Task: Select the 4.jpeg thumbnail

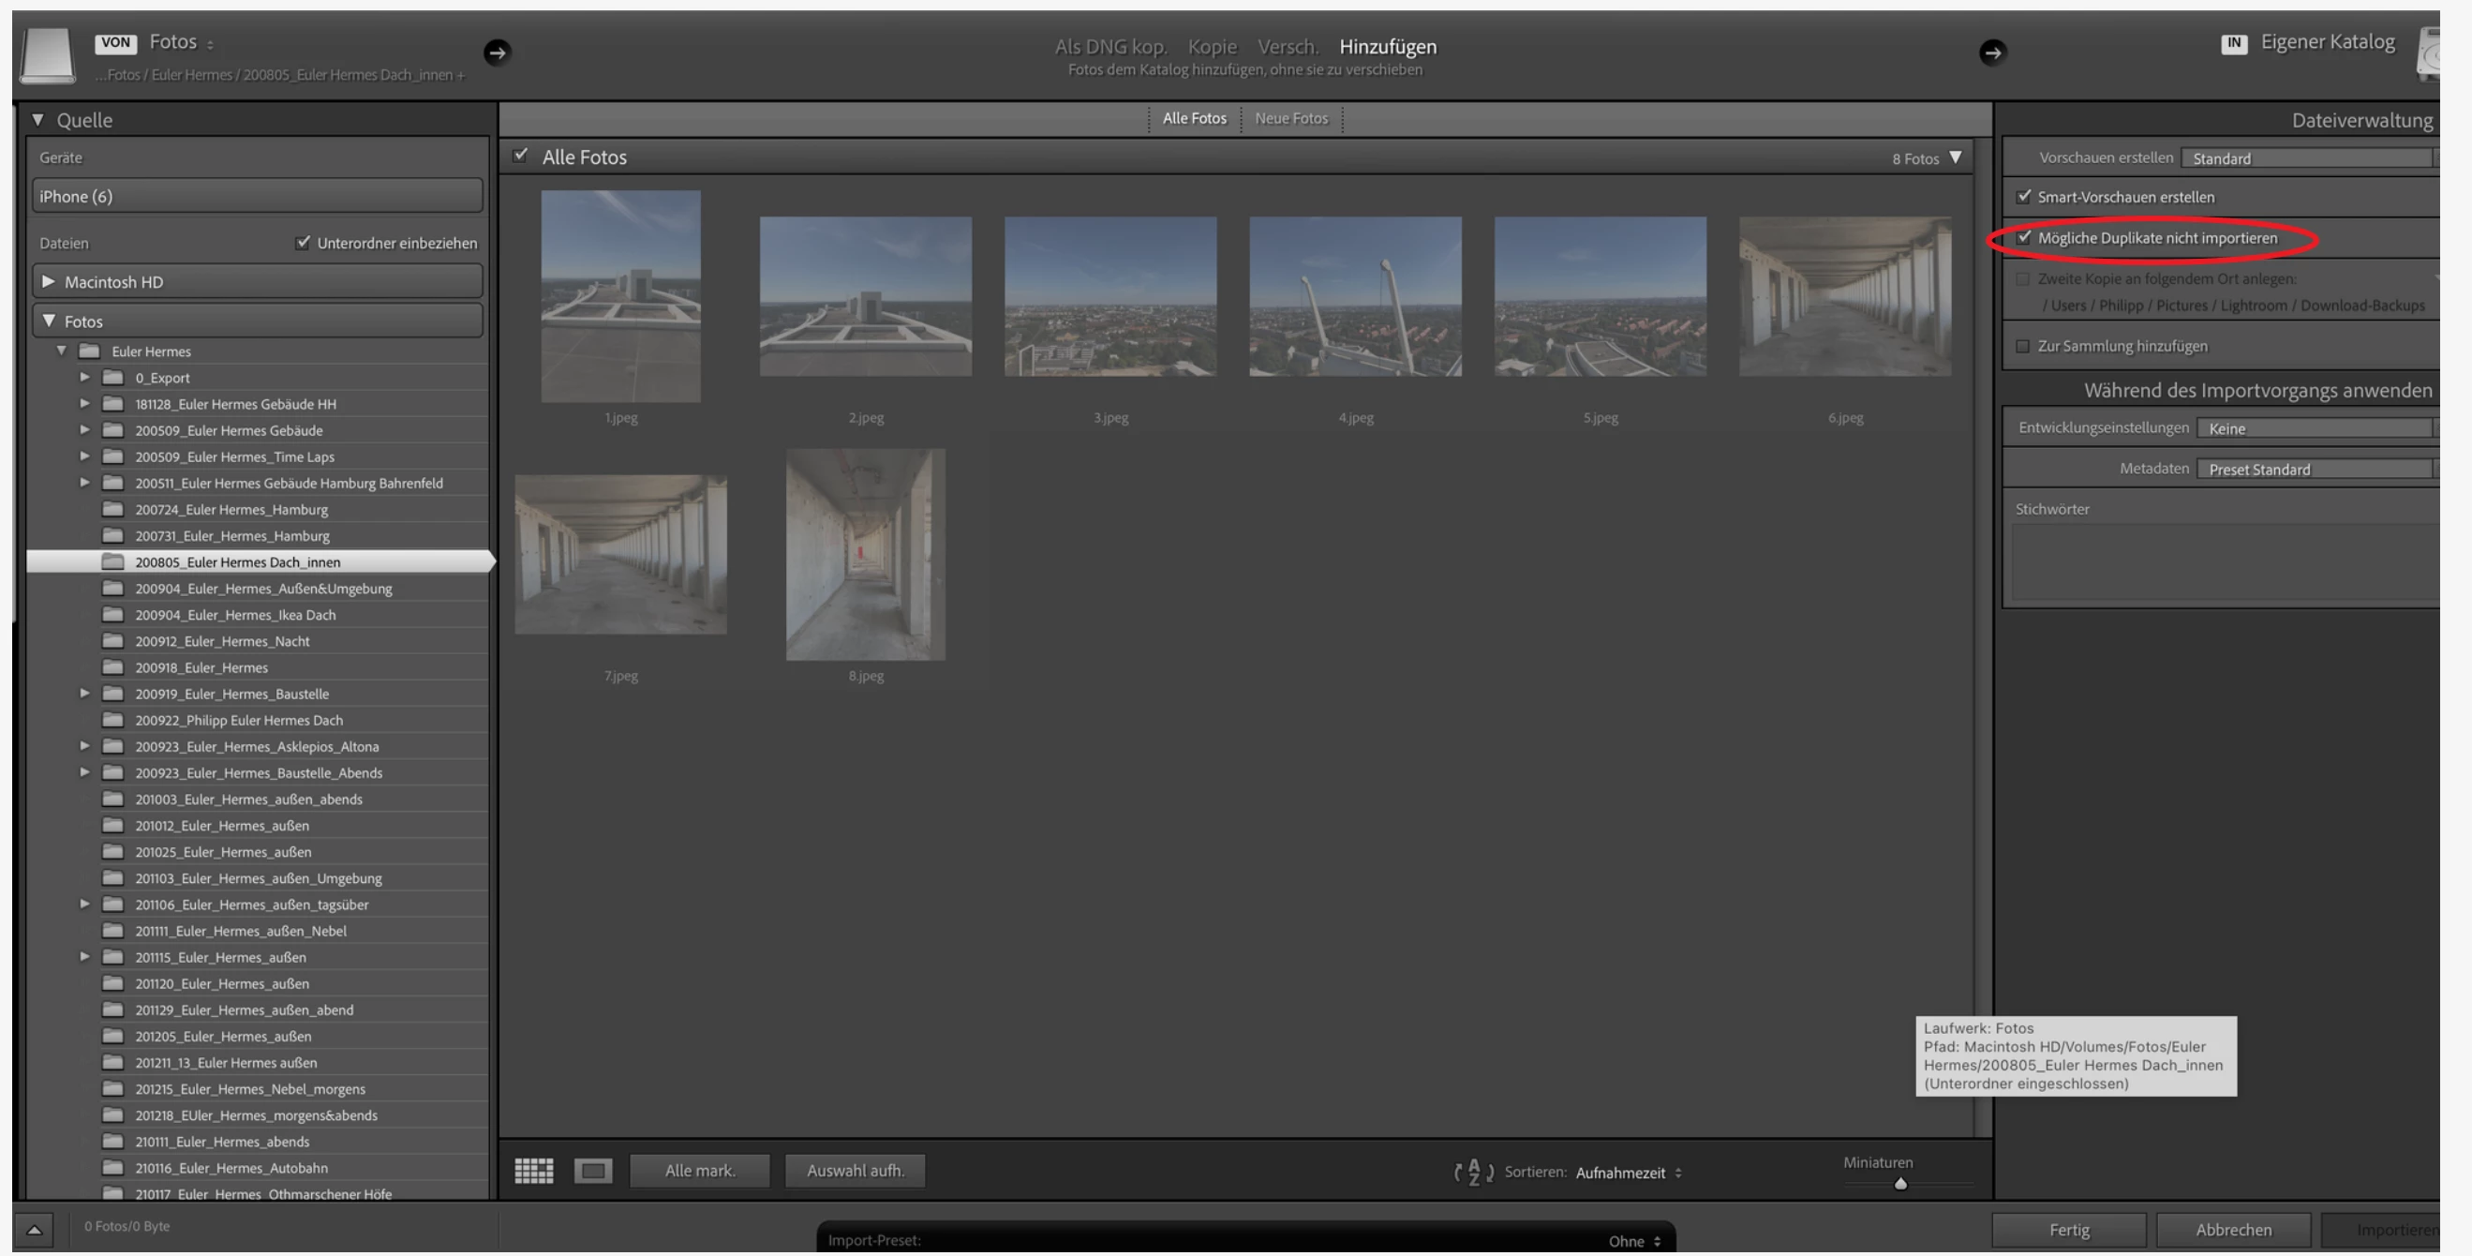Action: coord(1355,296)
